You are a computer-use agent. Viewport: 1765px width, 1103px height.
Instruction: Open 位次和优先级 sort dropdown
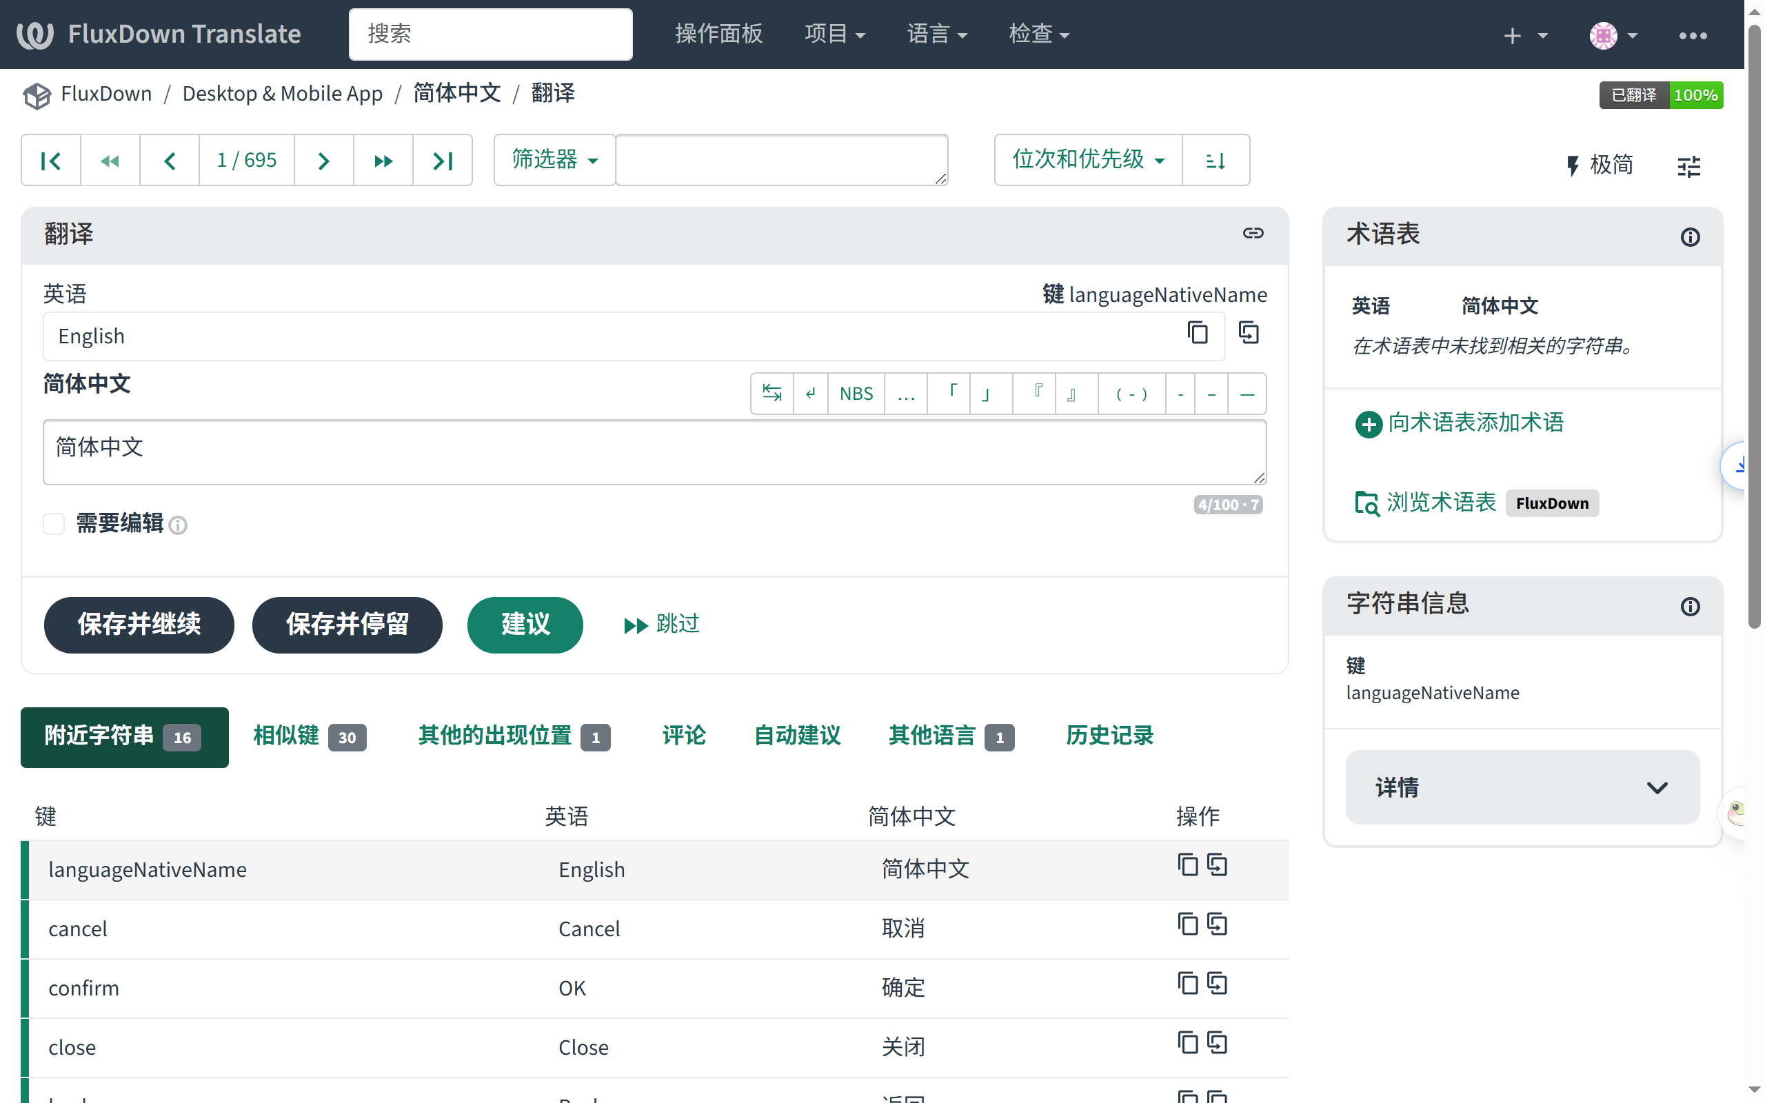[x=1088, y=160]
